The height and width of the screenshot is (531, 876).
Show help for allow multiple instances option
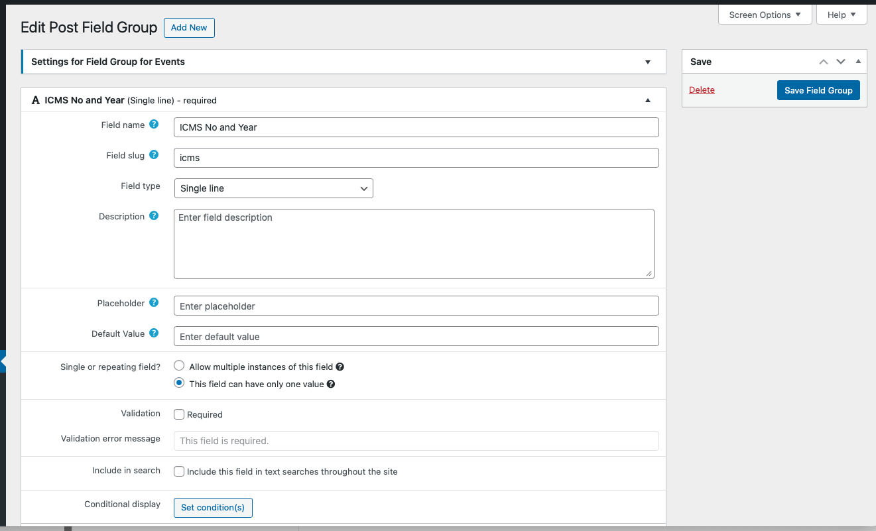pyautogui.click(x=340, y=367)
